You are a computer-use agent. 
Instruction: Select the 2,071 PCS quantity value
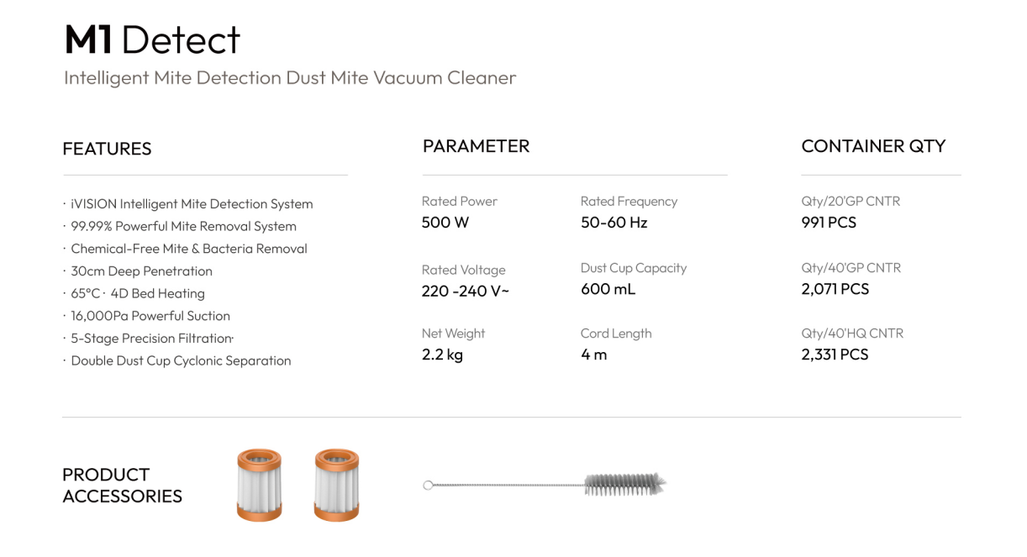(835, 289)
